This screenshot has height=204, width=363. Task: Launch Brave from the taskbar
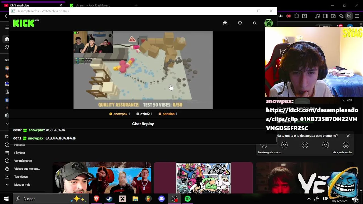(x=96, y=199)
